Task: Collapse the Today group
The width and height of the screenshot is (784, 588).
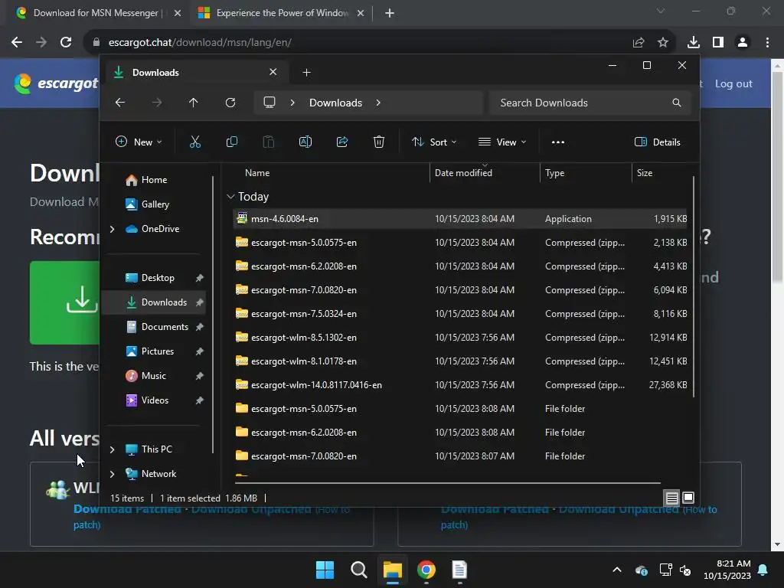Action: coord(230,197)
